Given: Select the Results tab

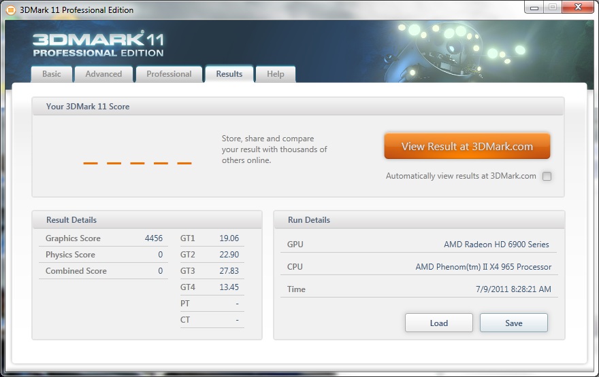Looking at the screenshot, I should pyautogui.click(x=229, y=74).
